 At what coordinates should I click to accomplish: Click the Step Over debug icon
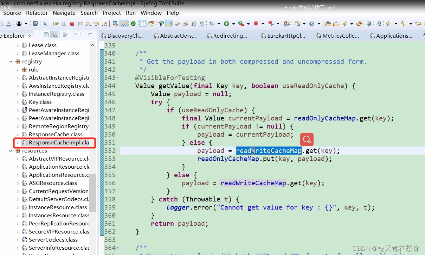[x=96, y=24]
